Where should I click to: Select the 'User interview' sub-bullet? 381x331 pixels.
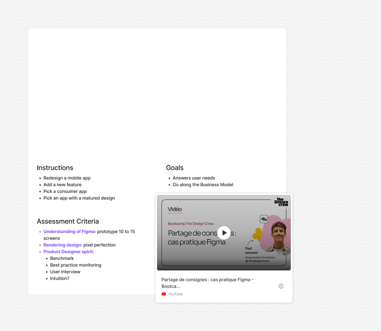pyautogui.click(x=65, y=272)
